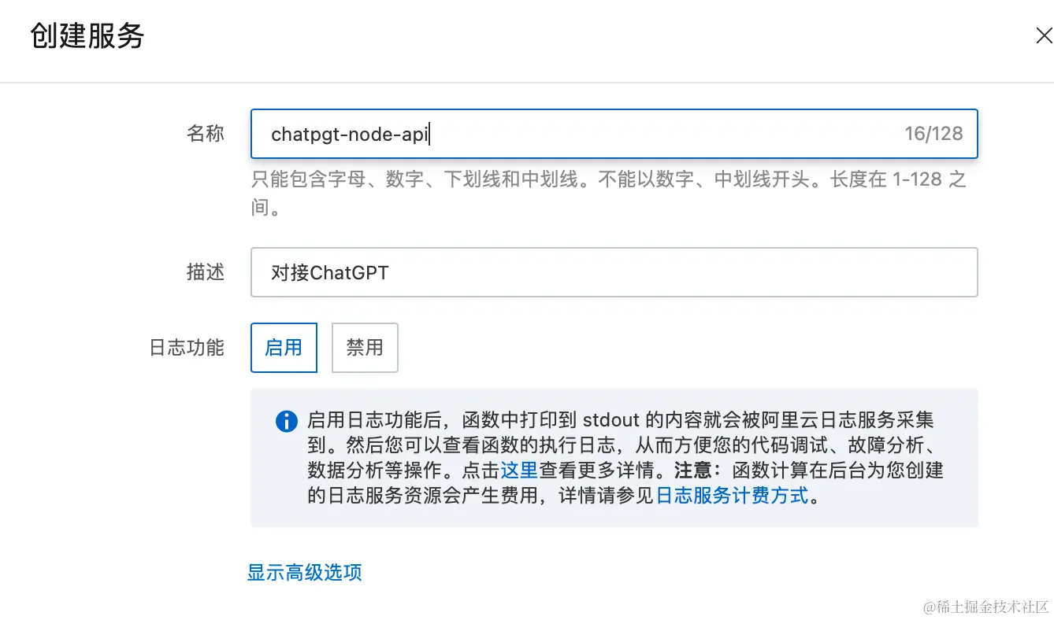Image resolution: width=1054 pixels, height=620 pixels.
Task: Click the 名称 field label
Action: [x=206, y=134]
